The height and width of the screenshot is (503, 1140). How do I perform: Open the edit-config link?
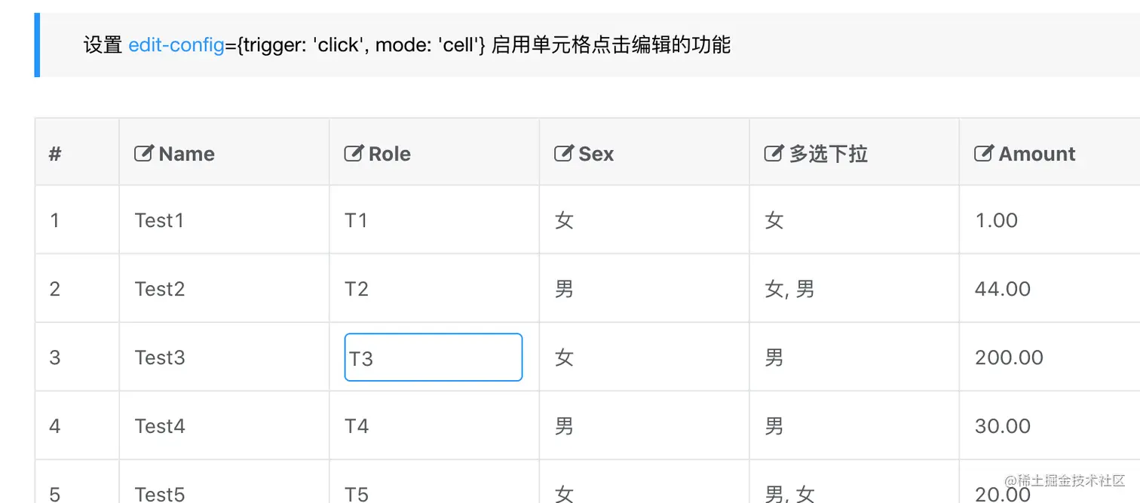(x=176, y=45)
